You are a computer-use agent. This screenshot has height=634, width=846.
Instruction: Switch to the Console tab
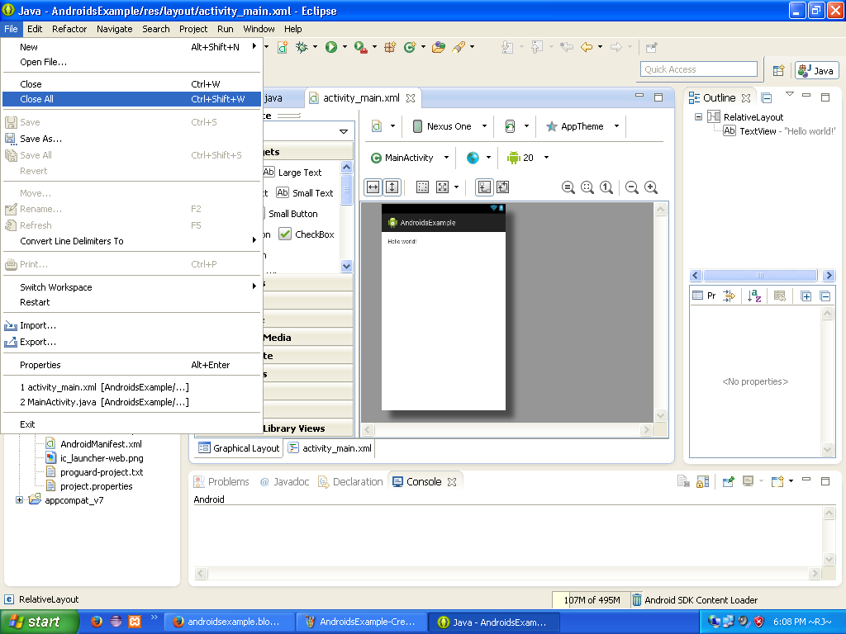point(425,481)
